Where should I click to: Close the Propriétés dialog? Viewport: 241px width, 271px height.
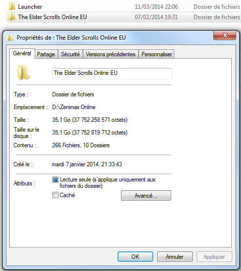point(224,35)
